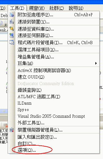Click the Attach to Process icon
This screenshot has width=103, height=159.
(x=12, y=15)
